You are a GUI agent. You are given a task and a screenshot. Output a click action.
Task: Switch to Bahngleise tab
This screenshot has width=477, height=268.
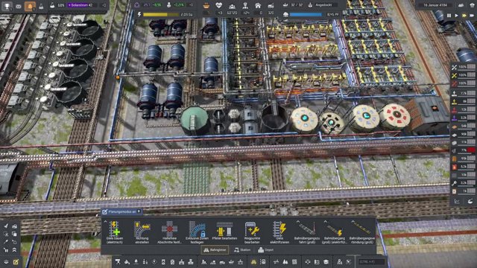click(215, 250)
